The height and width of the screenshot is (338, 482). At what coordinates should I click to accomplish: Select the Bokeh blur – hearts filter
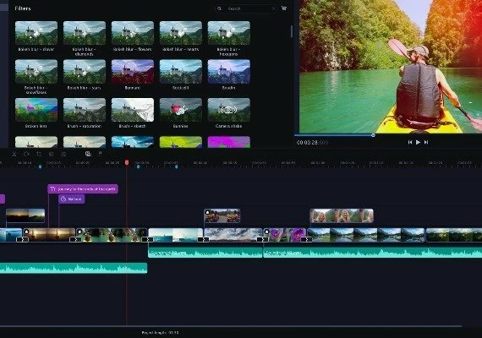(181, 33)
